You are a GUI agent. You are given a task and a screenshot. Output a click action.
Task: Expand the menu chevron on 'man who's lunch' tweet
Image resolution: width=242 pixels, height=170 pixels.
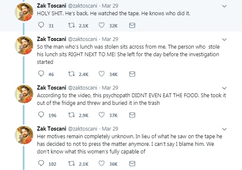(224, 39)
